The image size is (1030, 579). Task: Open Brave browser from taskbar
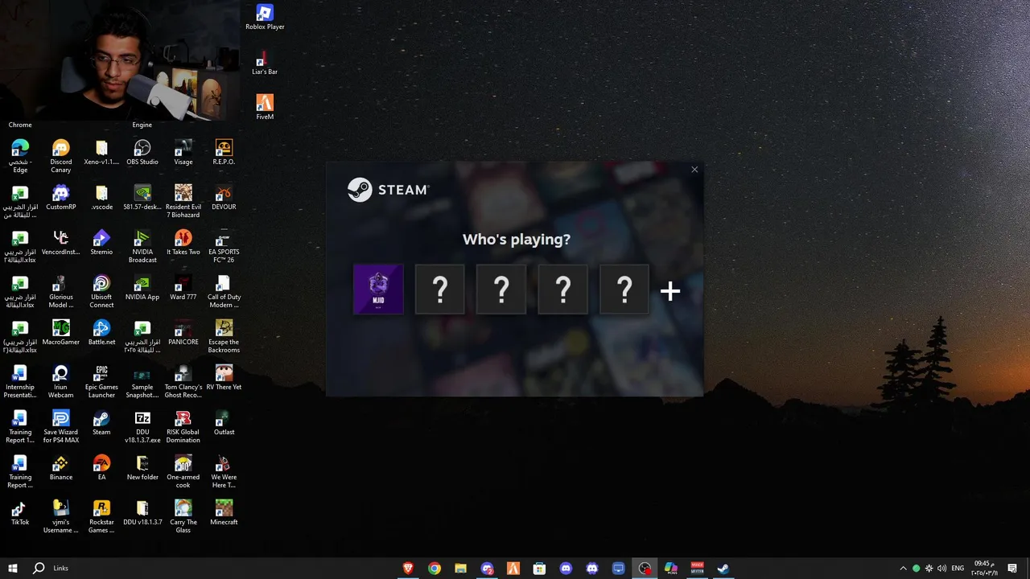coord(408,568)
